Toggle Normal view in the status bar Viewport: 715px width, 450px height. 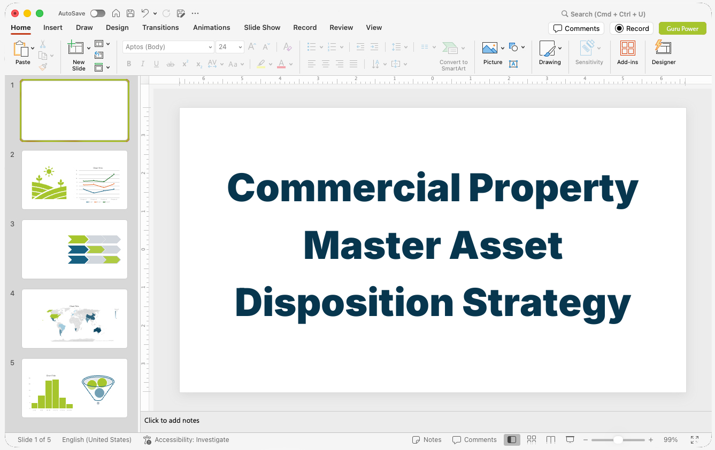pyautogui.click(x=512, y=439)
